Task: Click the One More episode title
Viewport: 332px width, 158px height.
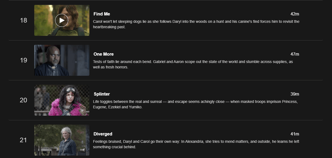Action: pyautogui.click(x=103, y=54)
